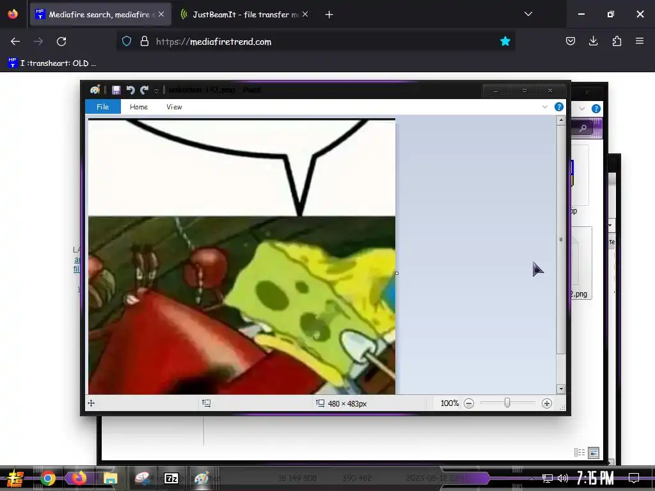The width and height of the screenshot is (655, 491).
Task: Go forward one page in Firefox
Action: [x=38, y=42]
